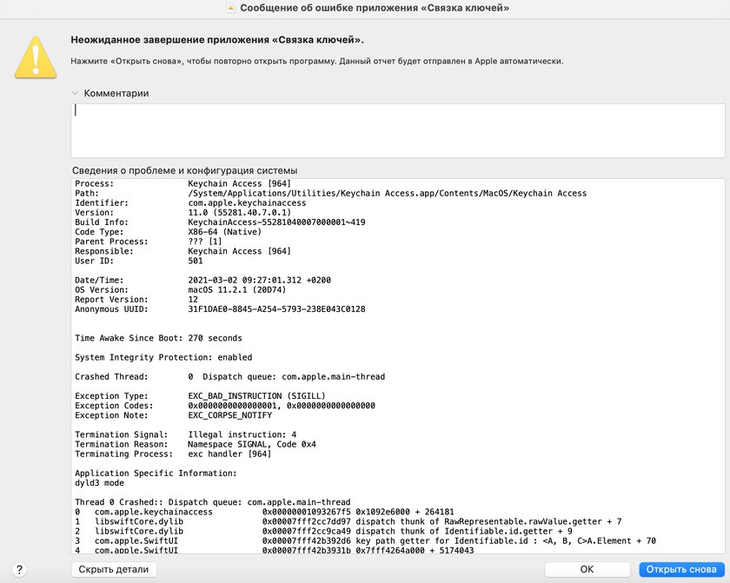Click Termination Signal Illegal instruction line
This screenshot has height=583, width=730.
pyautogui.click(x=186, y=434)
